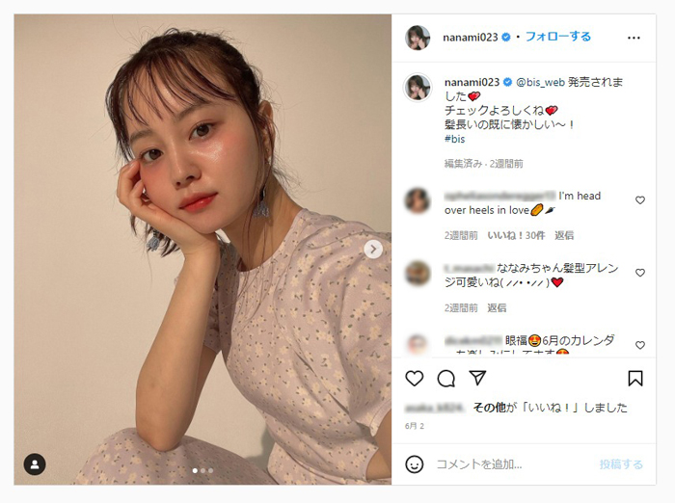Image resolution: width=675 pixels, height=503 pixels.
Task: Open emoji picker smiley icon
Action: click(x=415, y=464)
